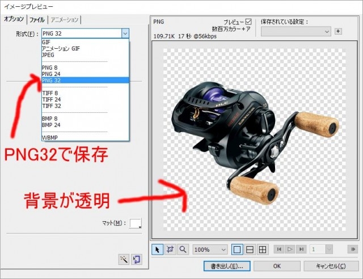Play the animation preview
The width and height of the screenshot is (363, 279).
pyautogui.click(x=290, y=250)
